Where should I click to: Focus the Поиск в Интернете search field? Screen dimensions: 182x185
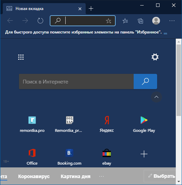point(76,81)
